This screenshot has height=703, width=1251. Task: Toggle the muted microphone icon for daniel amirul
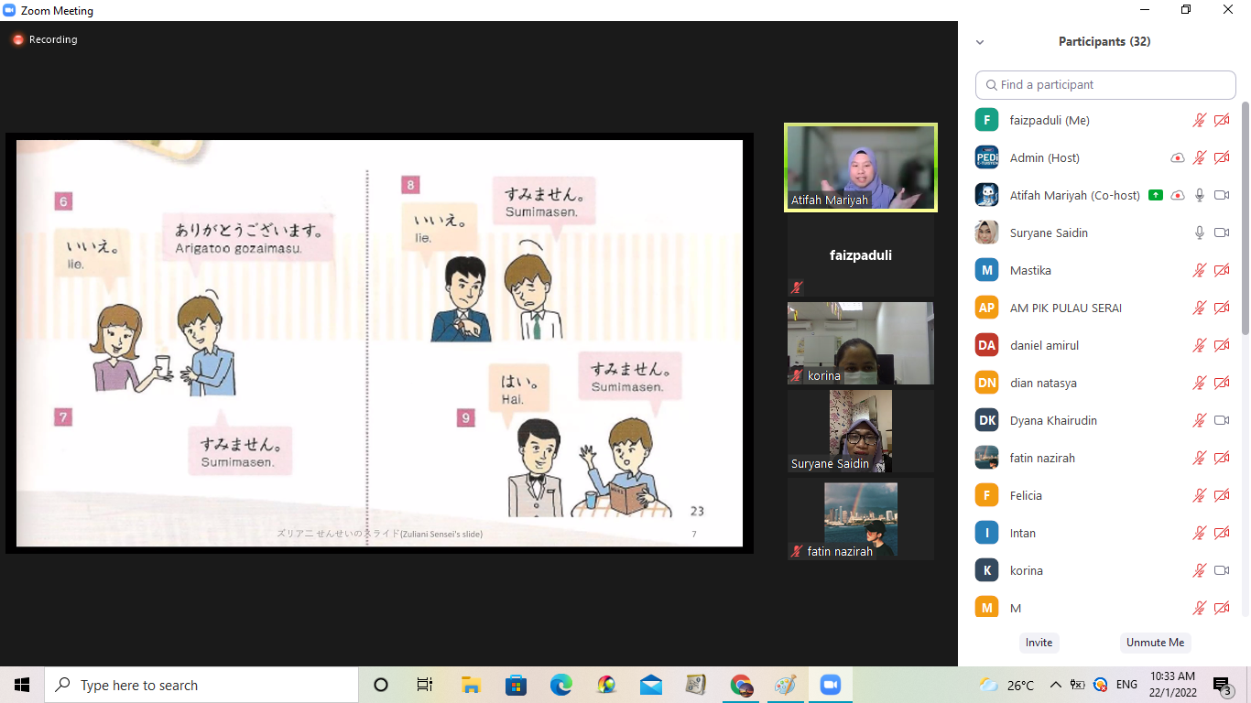click(1200, 346)
